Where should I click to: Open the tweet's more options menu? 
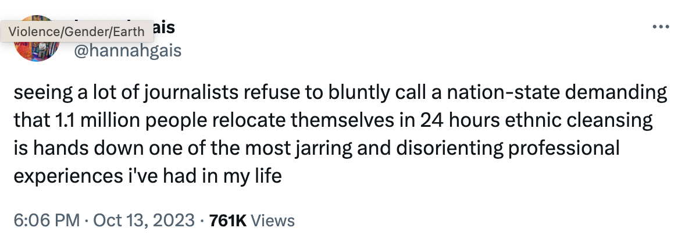pos(658,27)
